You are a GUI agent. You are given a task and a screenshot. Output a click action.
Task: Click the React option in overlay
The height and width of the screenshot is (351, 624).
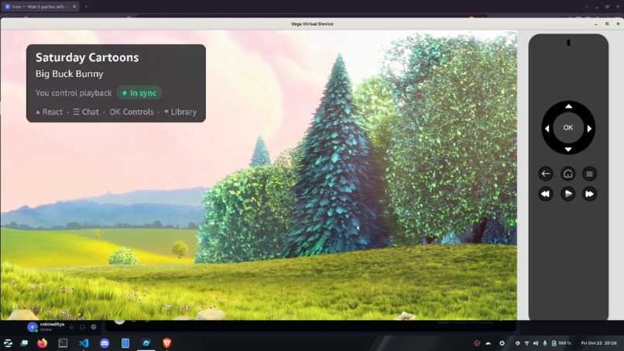pyautogui.click(x=49, y=112)
